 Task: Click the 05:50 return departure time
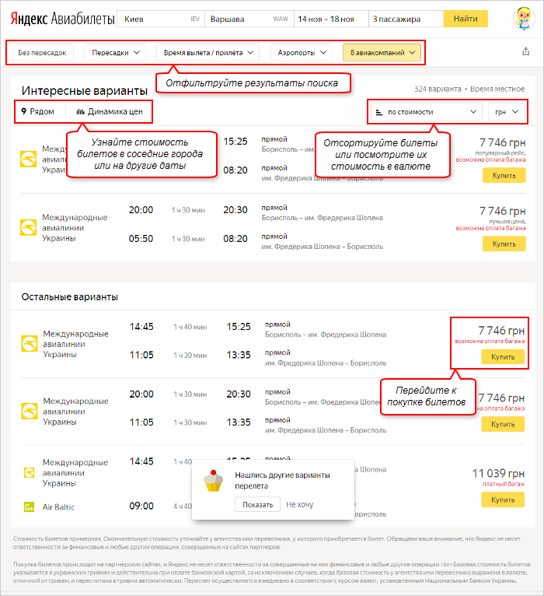141,239
